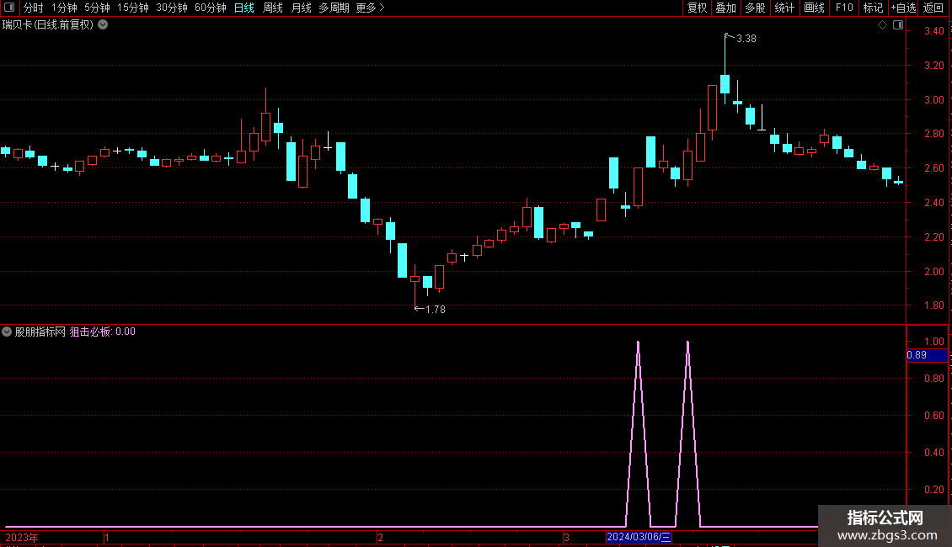This screenshot has height=547, width=952.
Task: Open F10 company info
Action: (x=844, y=8)
